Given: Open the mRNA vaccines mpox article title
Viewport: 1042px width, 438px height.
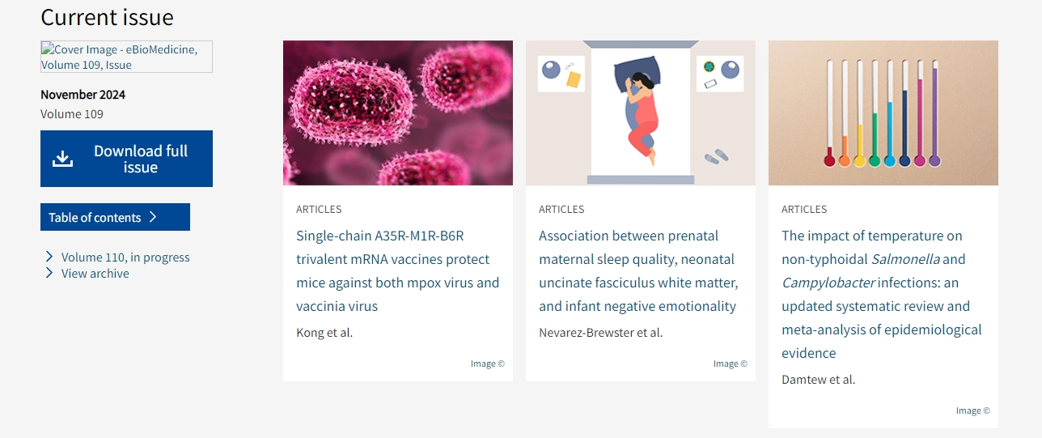Looking at the screenshot, I should pos(397,270).
